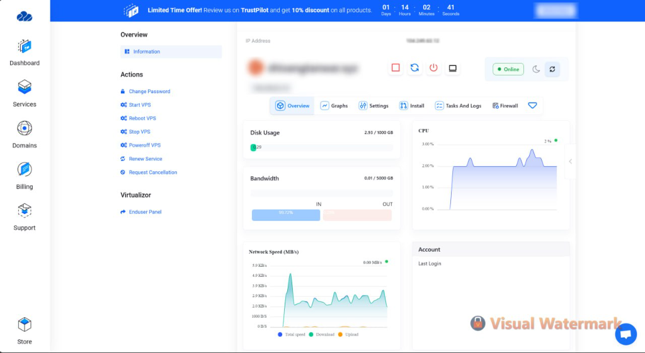Viewport: 645px width, 353px height.
Task: Expand more tabs with the down chevron
Action: [532, 106]
